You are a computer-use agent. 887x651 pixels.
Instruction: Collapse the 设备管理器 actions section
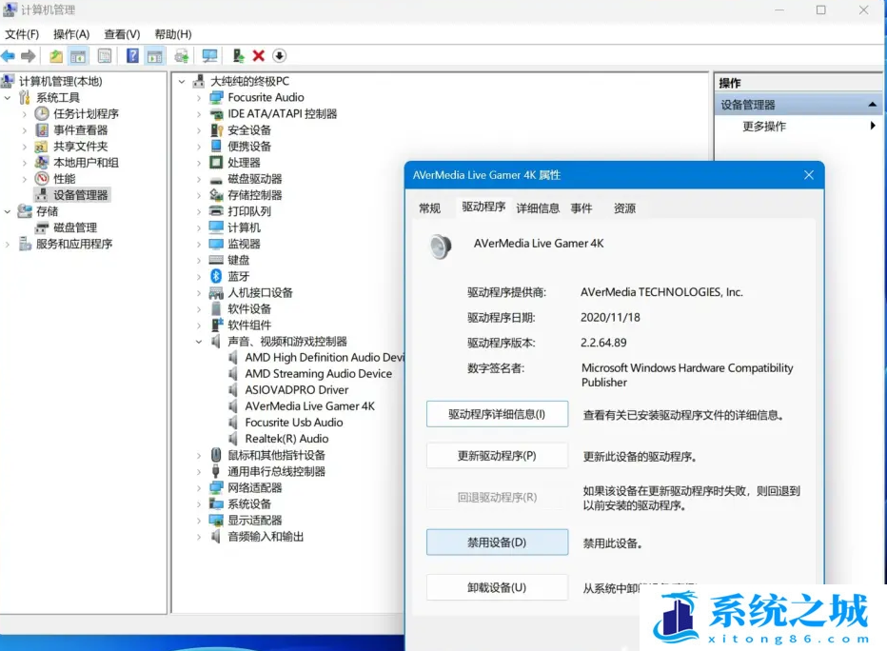pyautogui.click(x=873, y=105)
